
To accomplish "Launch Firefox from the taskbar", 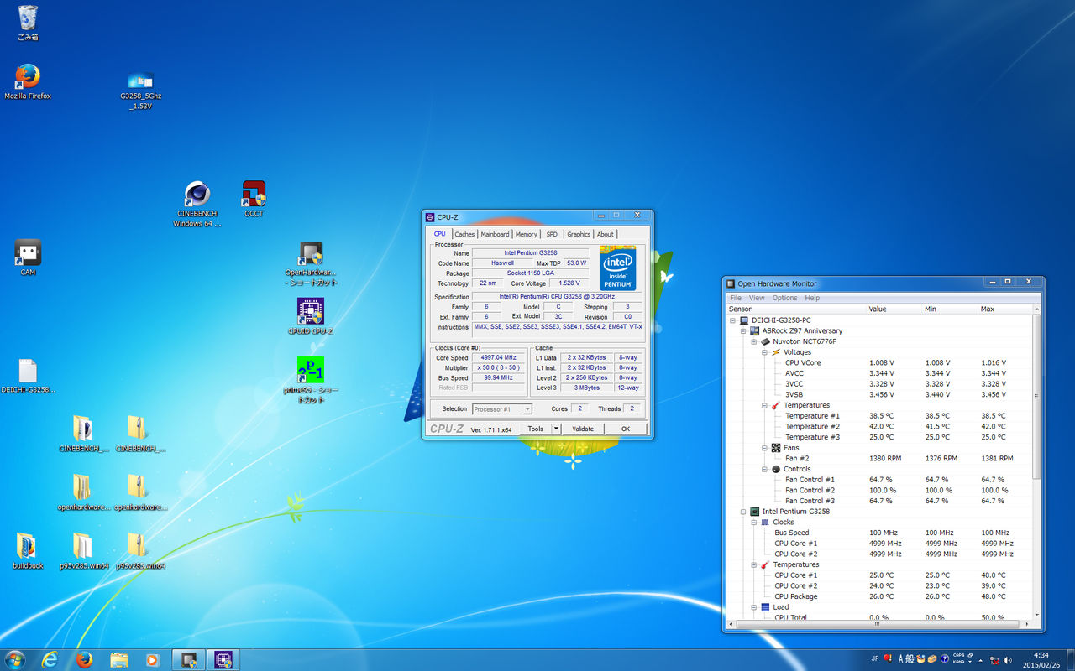I will (84, 660).
